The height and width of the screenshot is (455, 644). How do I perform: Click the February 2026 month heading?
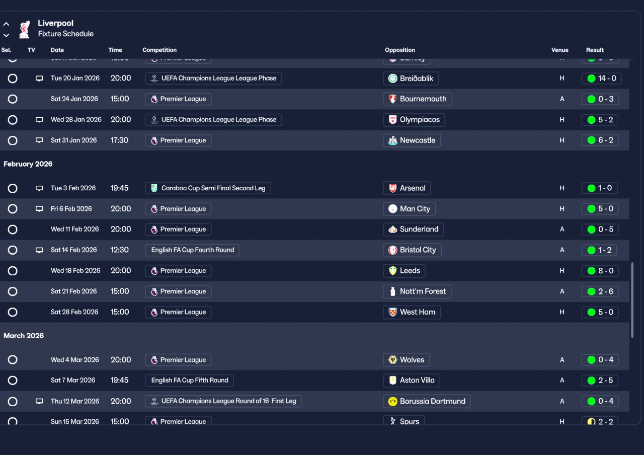click(28, 164)
